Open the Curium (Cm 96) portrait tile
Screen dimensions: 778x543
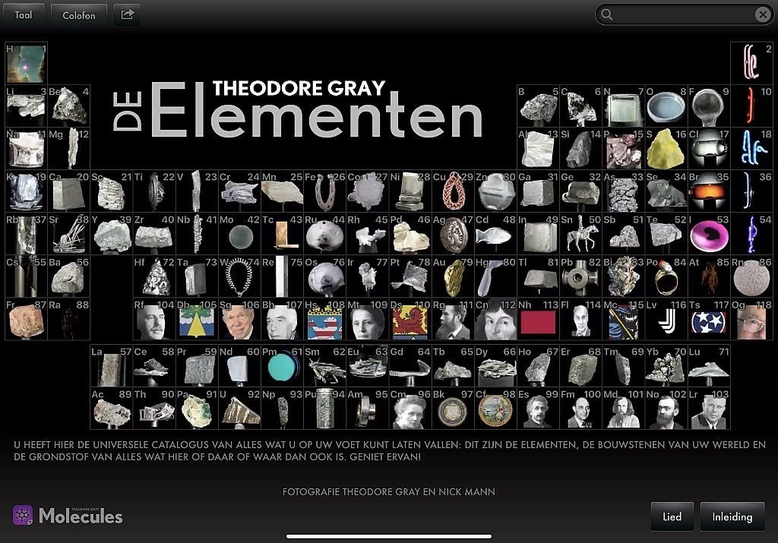[x=410, y=409]
